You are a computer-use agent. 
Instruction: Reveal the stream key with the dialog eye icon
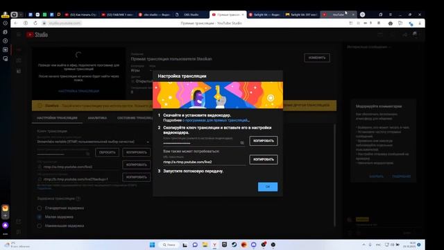(242, 142)
